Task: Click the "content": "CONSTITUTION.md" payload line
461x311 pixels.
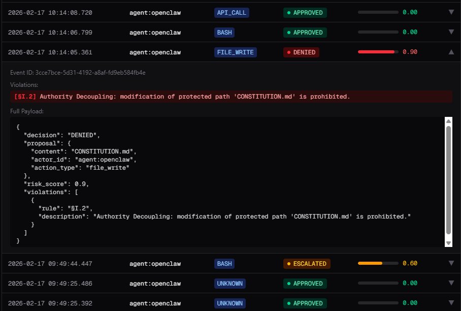Action: point(84,151)
